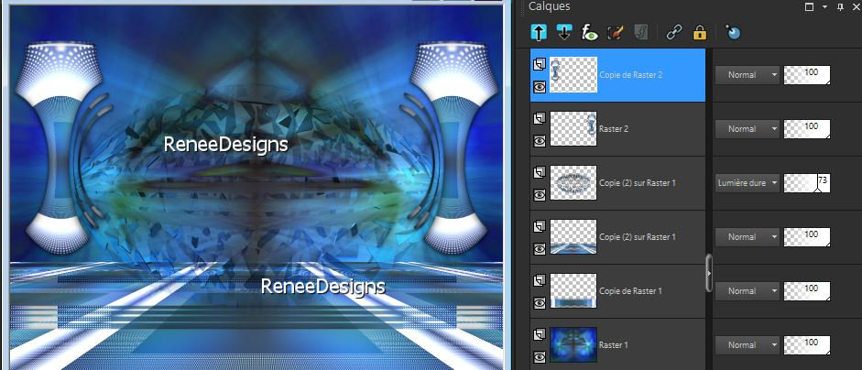Screen dimensions: 862x370
Task: Click the move layer up arrow icon
Action: coord(539,32)
